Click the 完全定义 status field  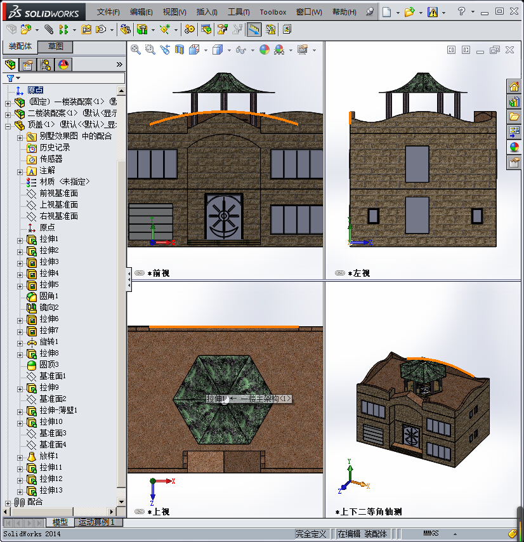311,534
